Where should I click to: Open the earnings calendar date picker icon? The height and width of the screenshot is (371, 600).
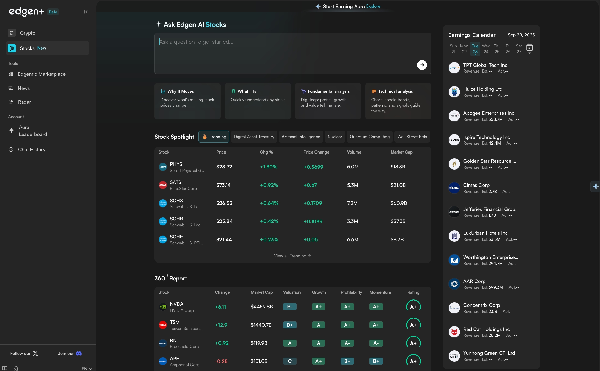[529, 48]
